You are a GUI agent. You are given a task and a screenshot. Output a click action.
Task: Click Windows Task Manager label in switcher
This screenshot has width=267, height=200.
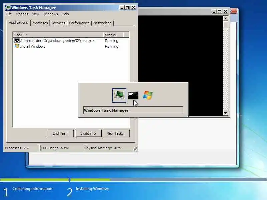[106, 110]
